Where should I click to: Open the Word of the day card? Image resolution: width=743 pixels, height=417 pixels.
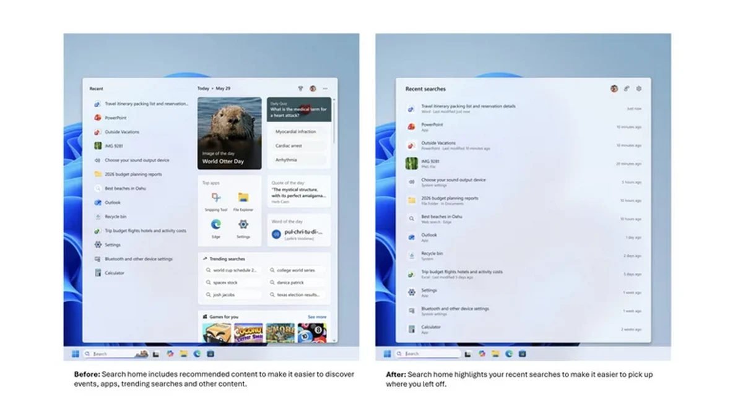(x=299, y=230)
